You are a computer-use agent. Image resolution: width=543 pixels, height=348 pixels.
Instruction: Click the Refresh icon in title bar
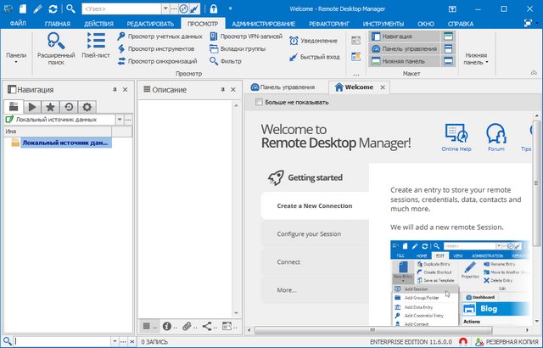[x=53, y=8]
